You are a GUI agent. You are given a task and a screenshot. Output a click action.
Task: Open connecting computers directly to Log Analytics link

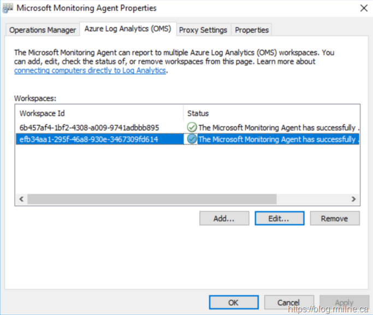(90, 71)
